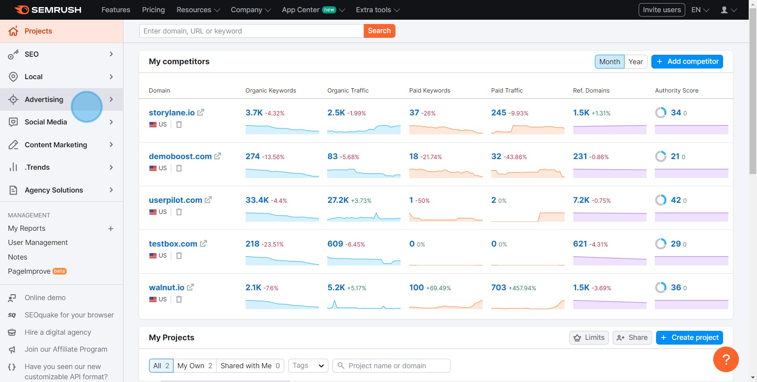757x382 pixels.
Task: Select the All projects tab
Action: coord(161,366)
